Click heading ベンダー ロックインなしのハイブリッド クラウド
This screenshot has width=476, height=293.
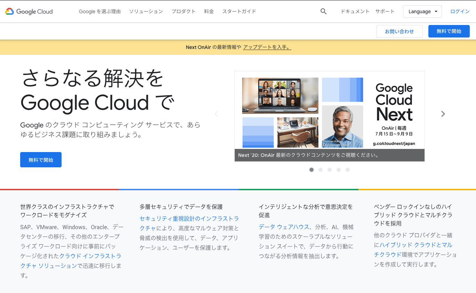coord(413,215)
